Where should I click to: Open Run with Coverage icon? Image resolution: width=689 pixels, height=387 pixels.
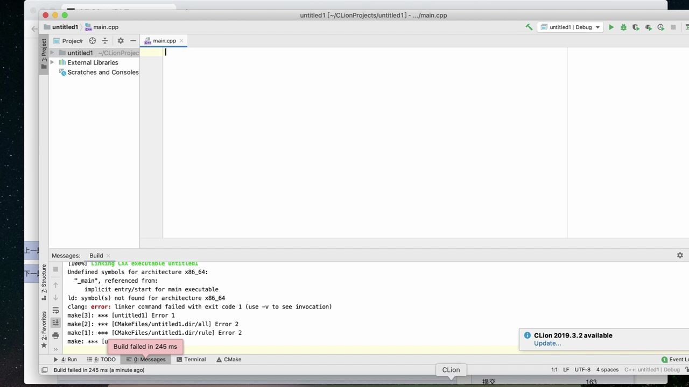(636, 27)
